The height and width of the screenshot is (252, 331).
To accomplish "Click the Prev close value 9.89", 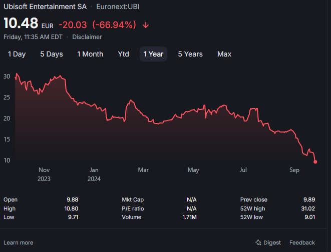I will [309, 199].
